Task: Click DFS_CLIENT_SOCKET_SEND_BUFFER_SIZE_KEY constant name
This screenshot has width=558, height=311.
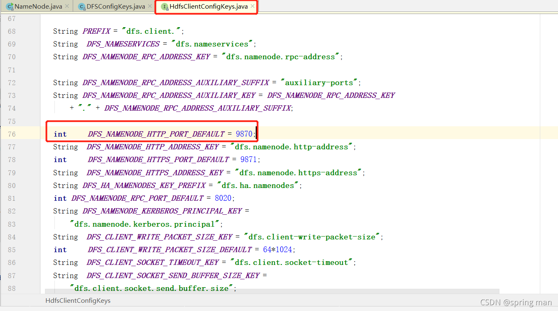Action: tap(173, 276)
